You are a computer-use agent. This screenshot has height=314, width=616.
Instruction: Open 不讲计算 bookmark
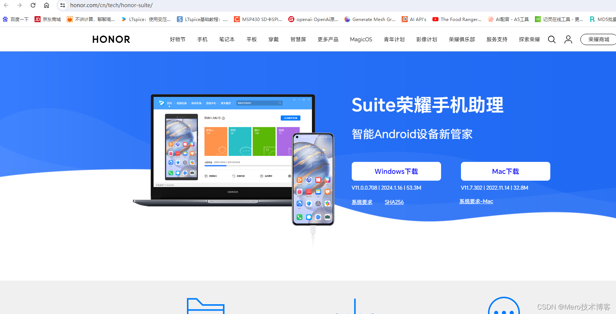[91, 19]
